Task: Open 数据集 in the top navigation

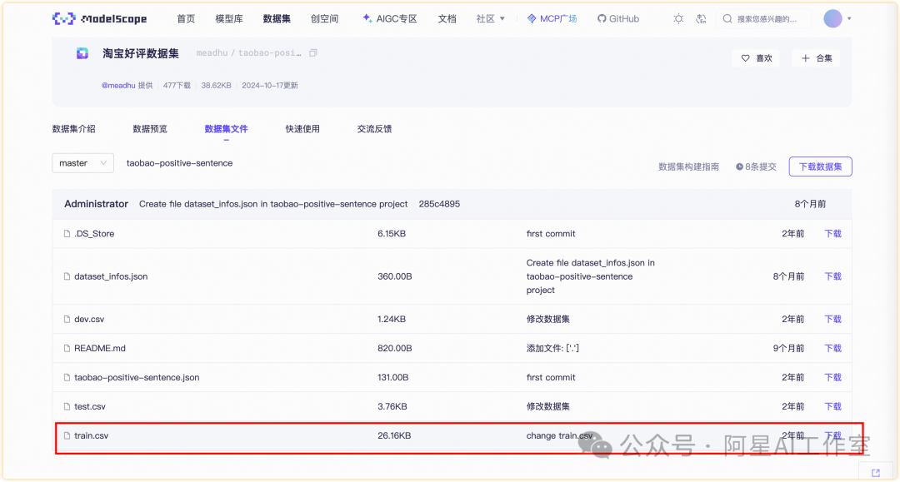Action: (277, 19)
